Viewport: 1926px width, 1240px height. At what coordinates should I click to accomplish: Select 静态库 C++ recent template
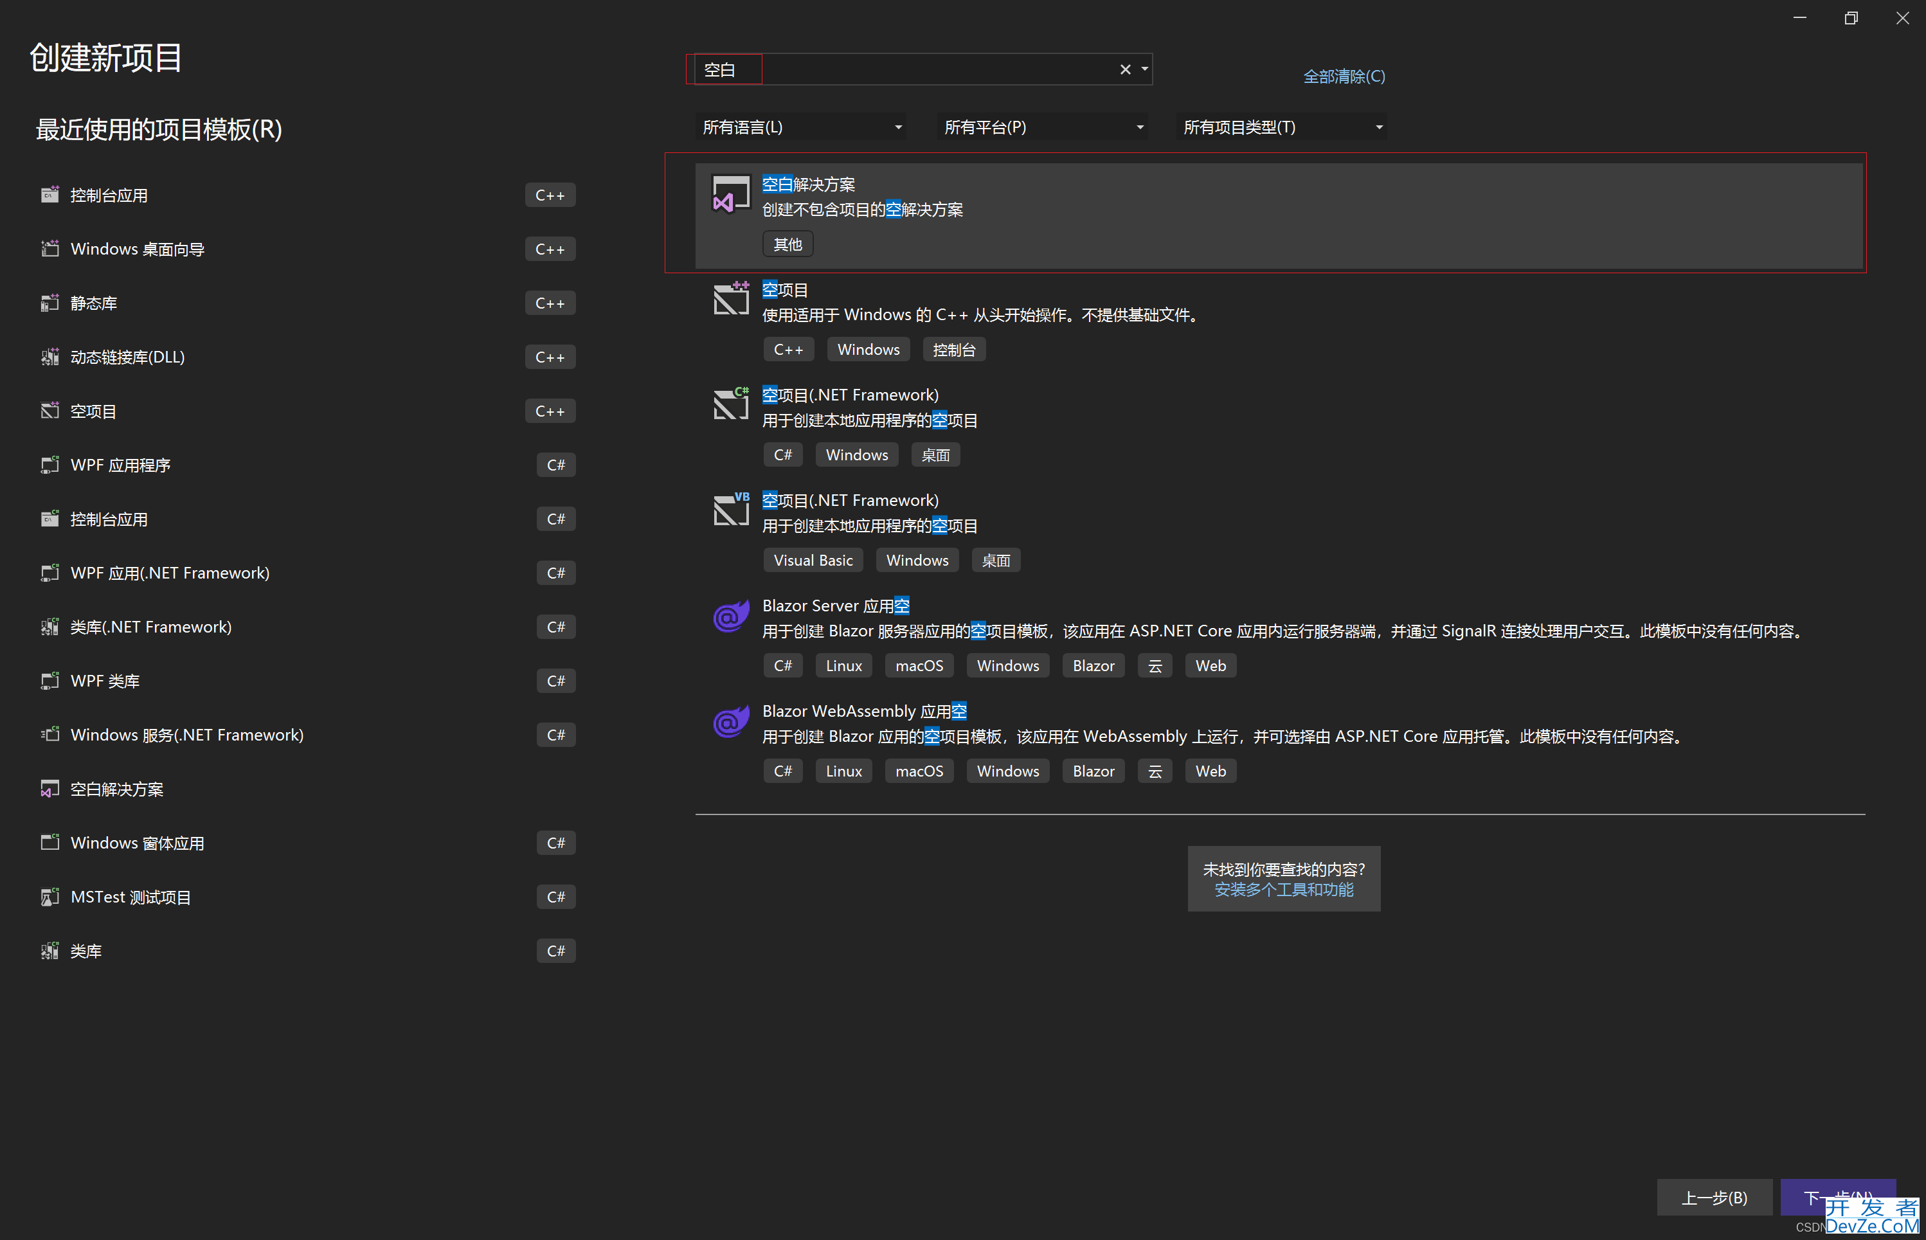[301, 303]
